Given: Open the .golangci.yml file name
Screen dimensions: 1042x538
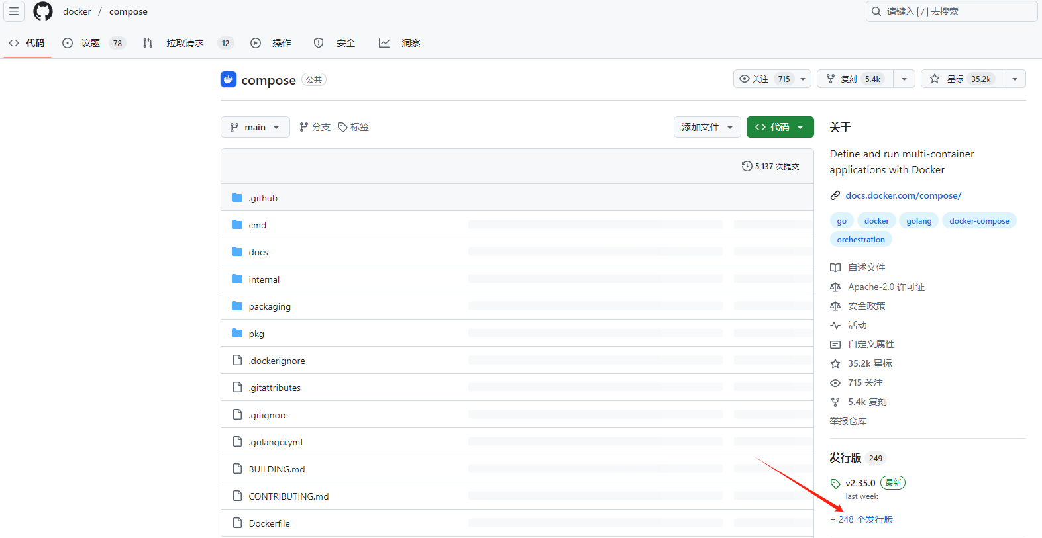Looking at the screenshot, I should pyautogui.click(x=276, y=442).
